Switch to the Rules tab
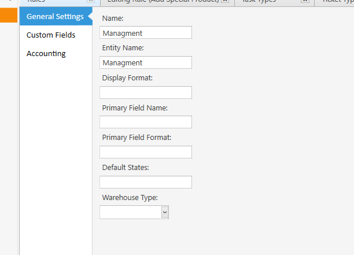This screenshot has height=255, width=354. pos(36,1)
